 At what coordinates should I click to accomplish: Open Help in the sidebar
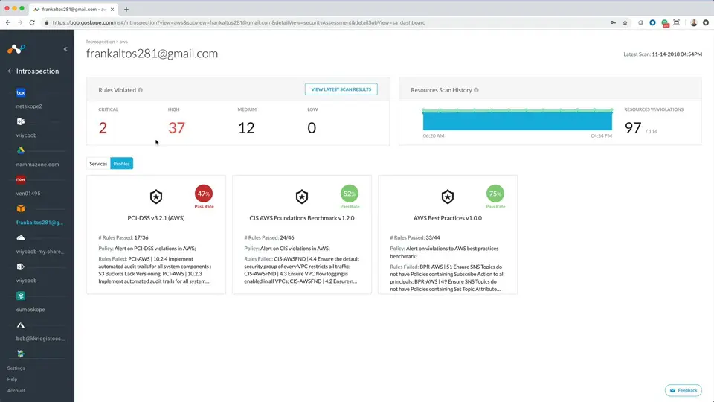(13, 379)
